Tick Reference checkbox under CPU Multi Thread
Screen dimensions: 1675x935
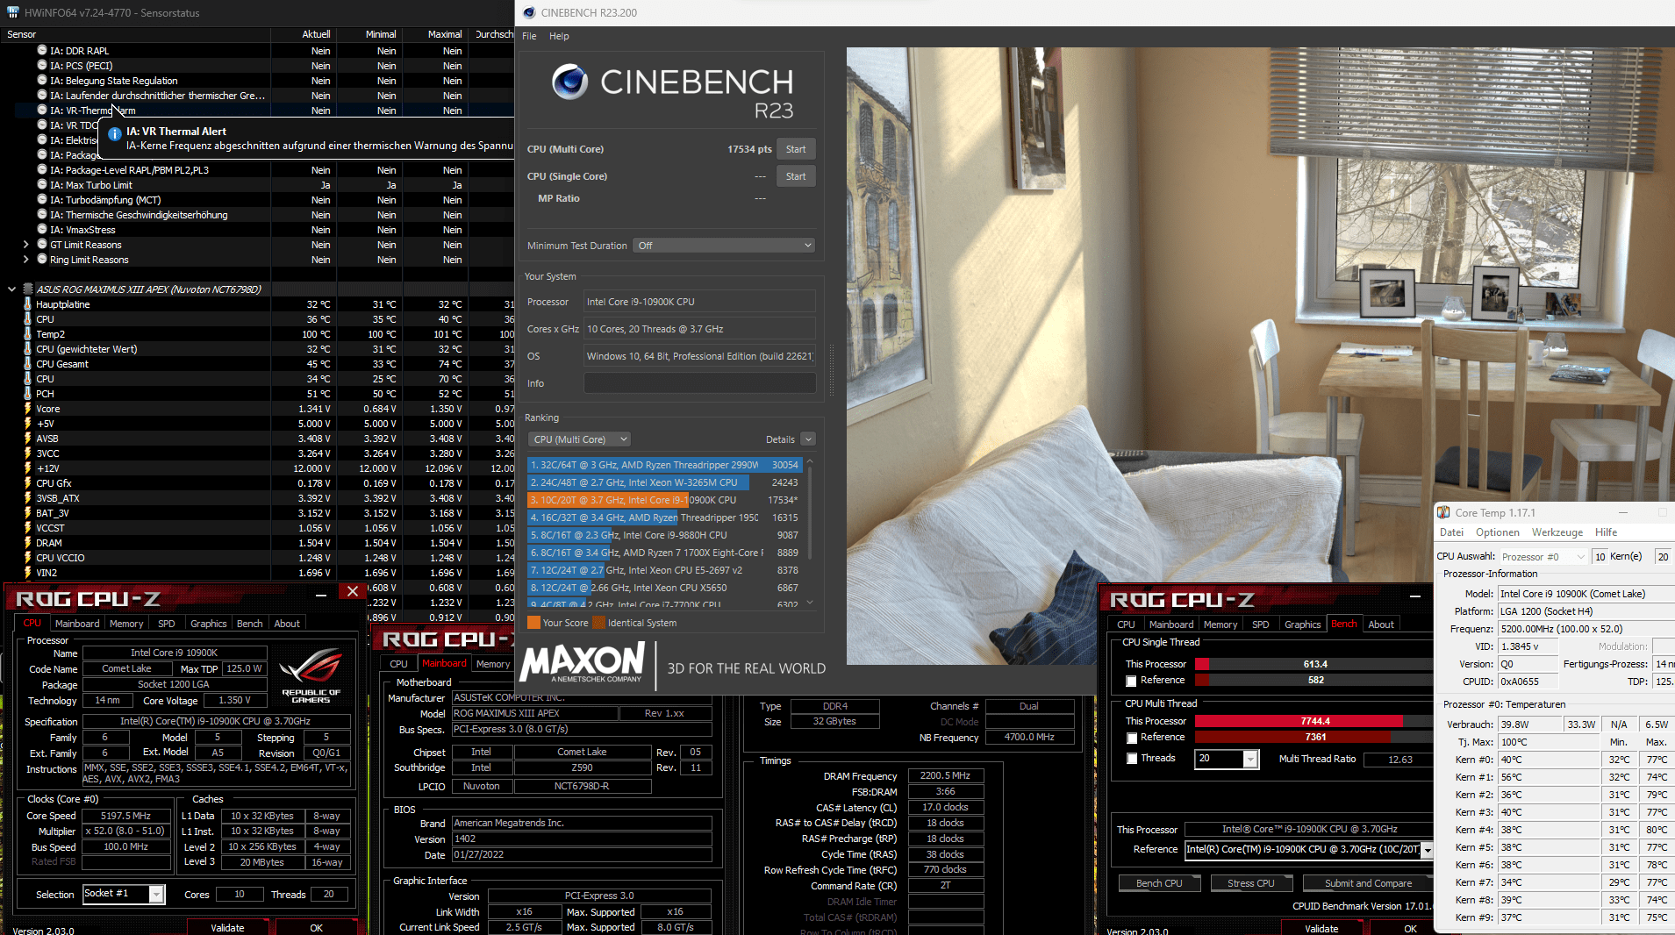coord(1131,738)
